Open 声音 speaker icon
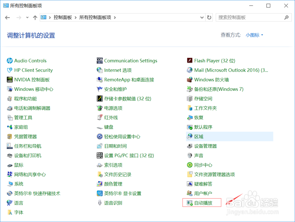Image resolution: width=295 pixels, height=222 pixels. click(190, 155)
